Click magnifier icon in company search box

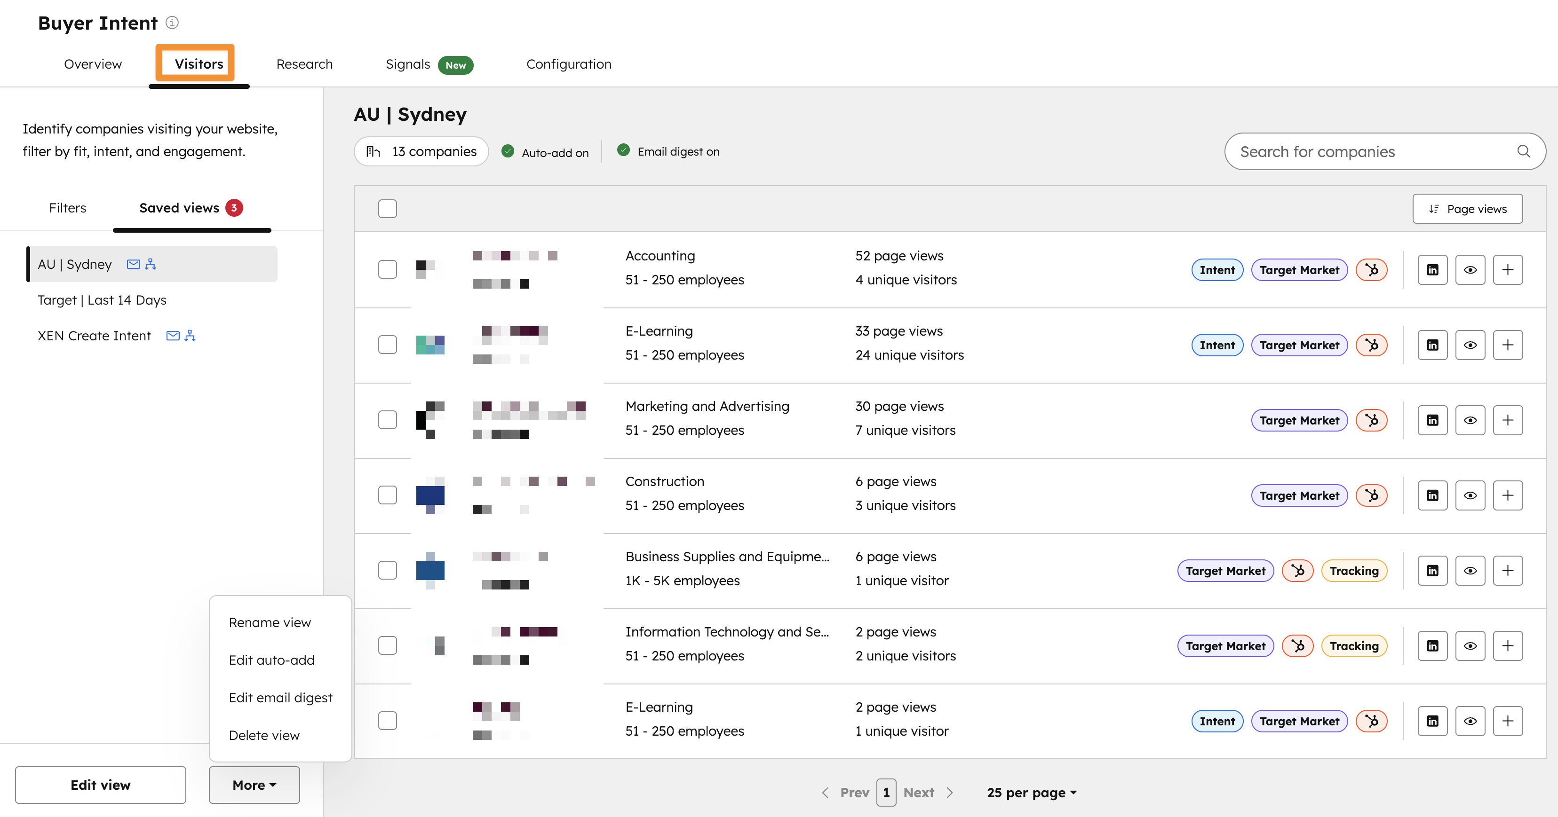1523,152
